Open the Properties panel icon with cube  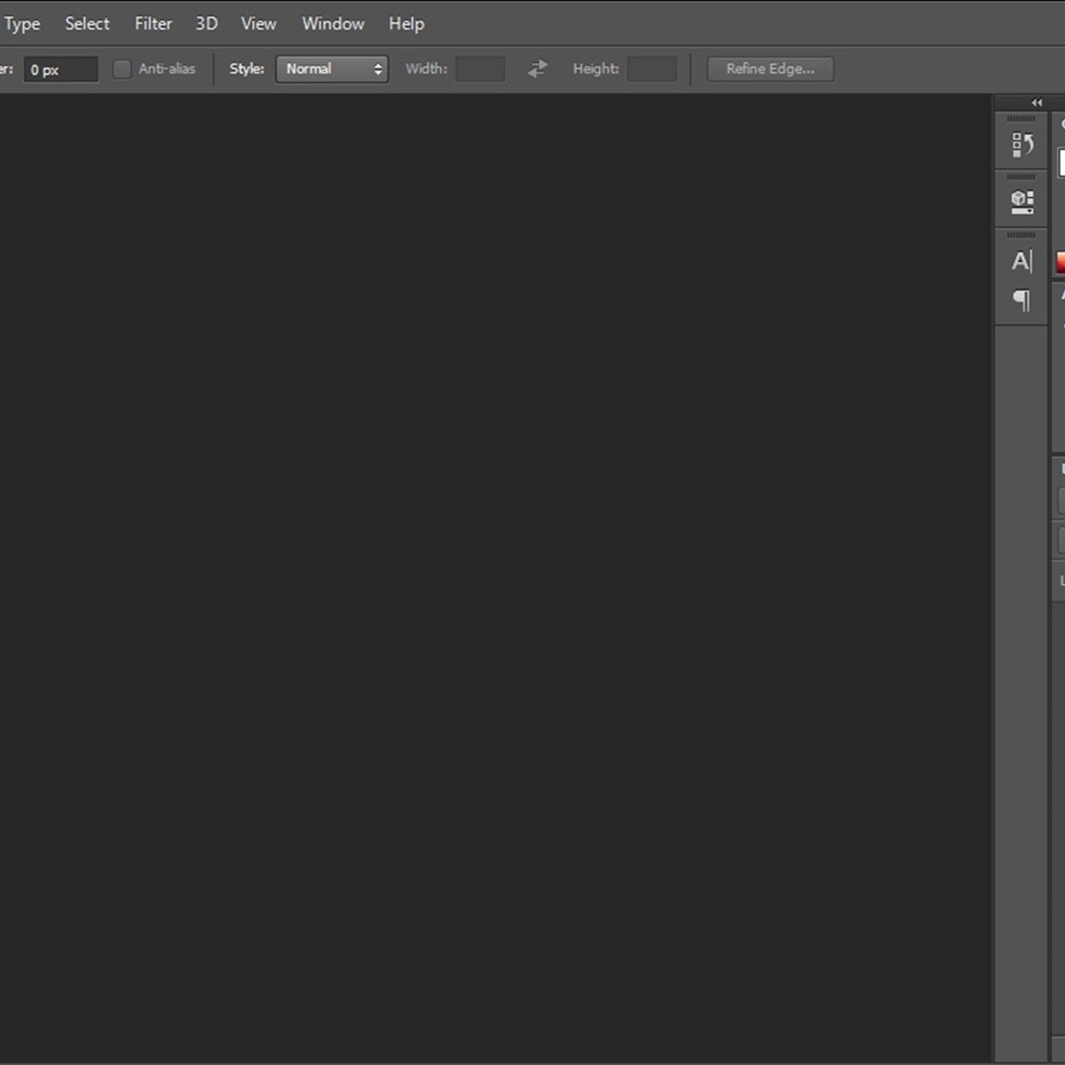point(1022,201)
